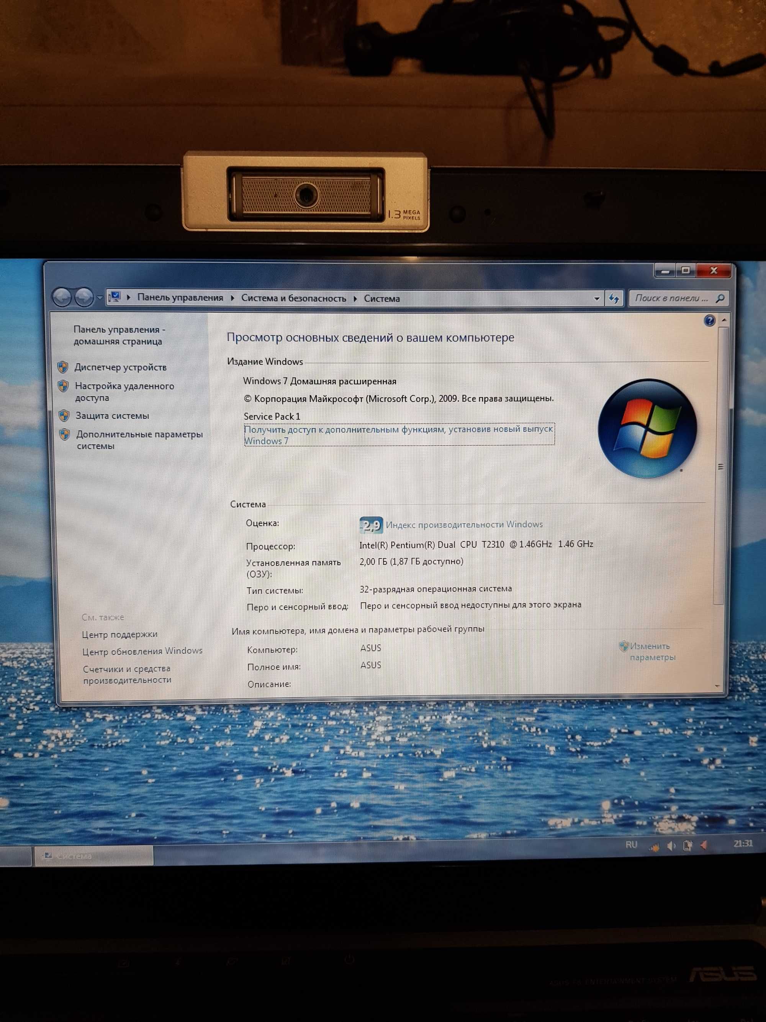
Task: Click shield icon beside Диспетчер устройств
Action: click(x=63, y=367)
